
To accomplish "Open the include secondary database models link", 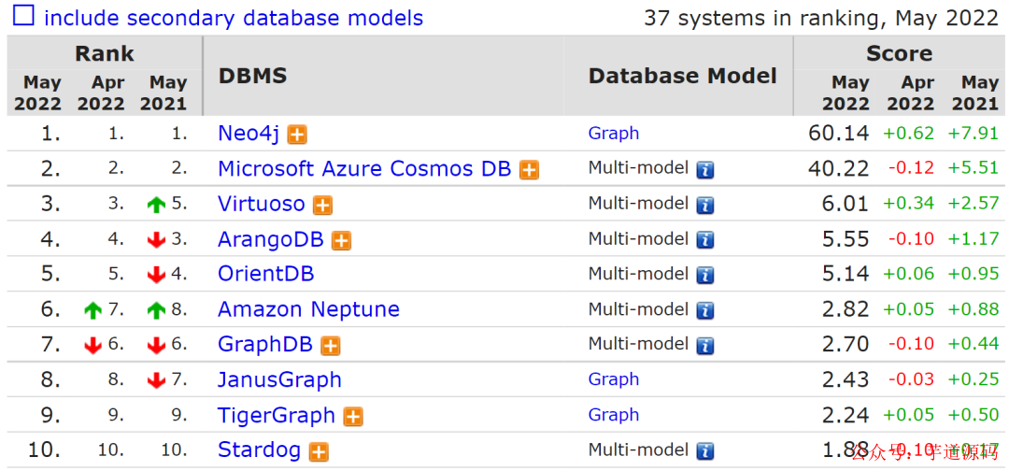I will point(234,18).
